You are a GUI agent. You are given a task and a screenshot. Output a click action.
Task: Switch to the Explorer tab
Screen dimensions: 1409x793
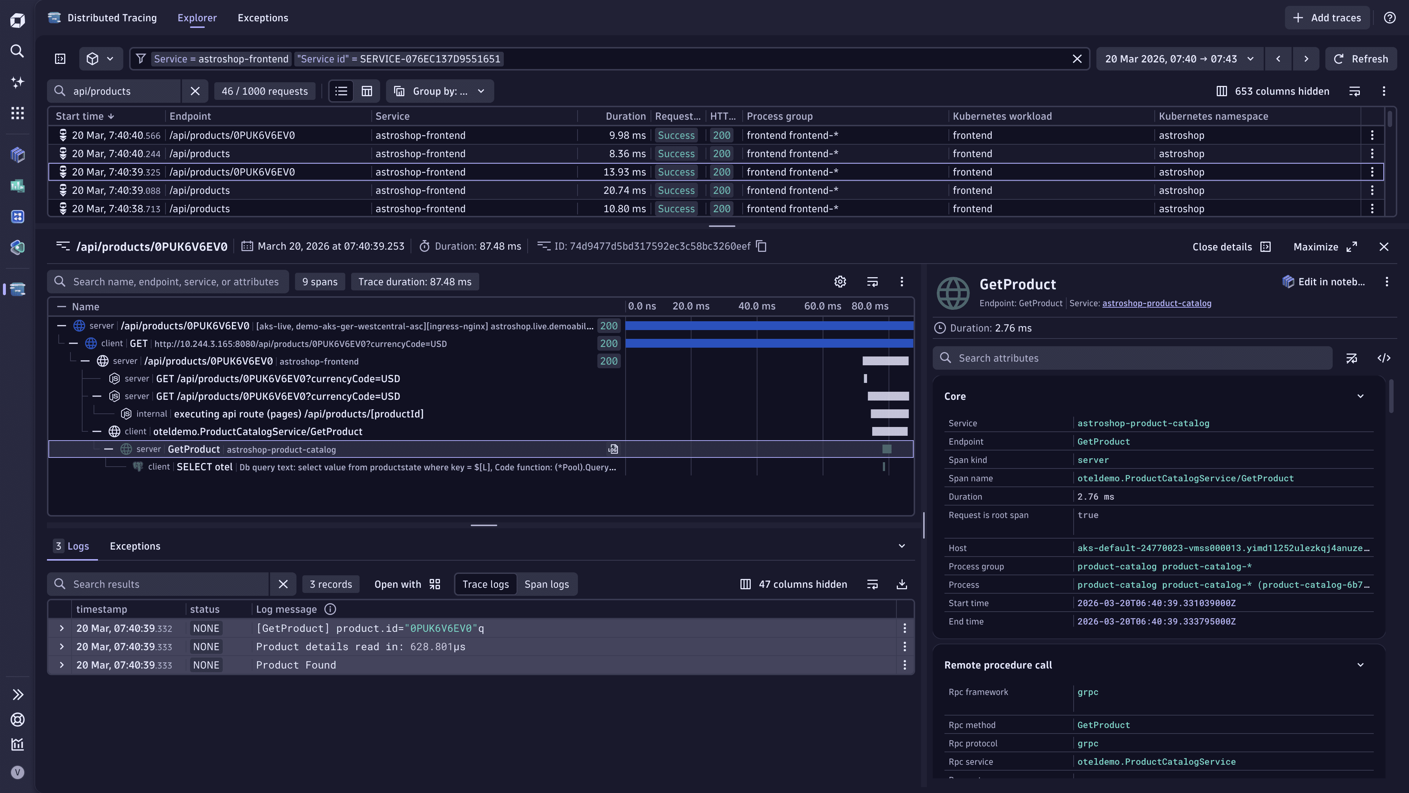197,18
